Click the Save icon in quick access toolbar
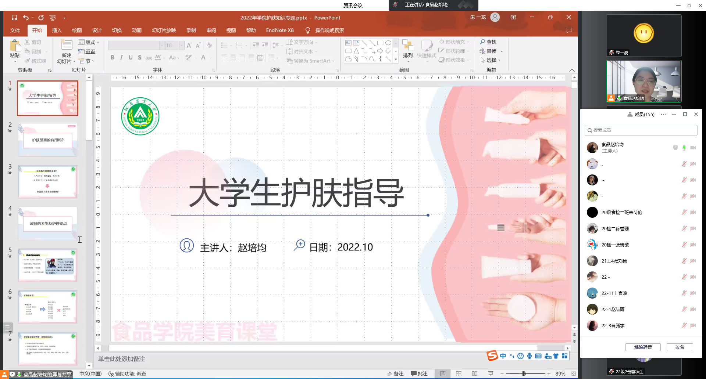Image resolution: width=706 pixels, height=379 pixels. (14, 18)
